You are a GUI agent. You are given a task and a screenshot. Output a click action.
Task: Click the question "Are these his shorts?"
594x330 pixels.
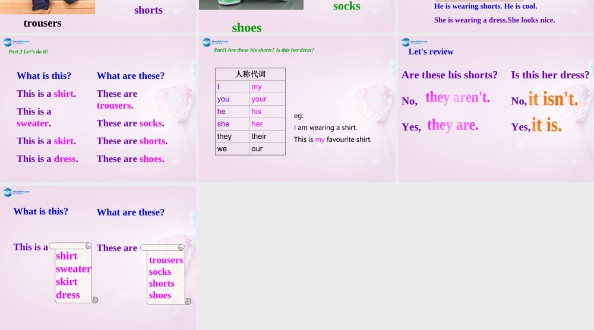tap(450, 75)
